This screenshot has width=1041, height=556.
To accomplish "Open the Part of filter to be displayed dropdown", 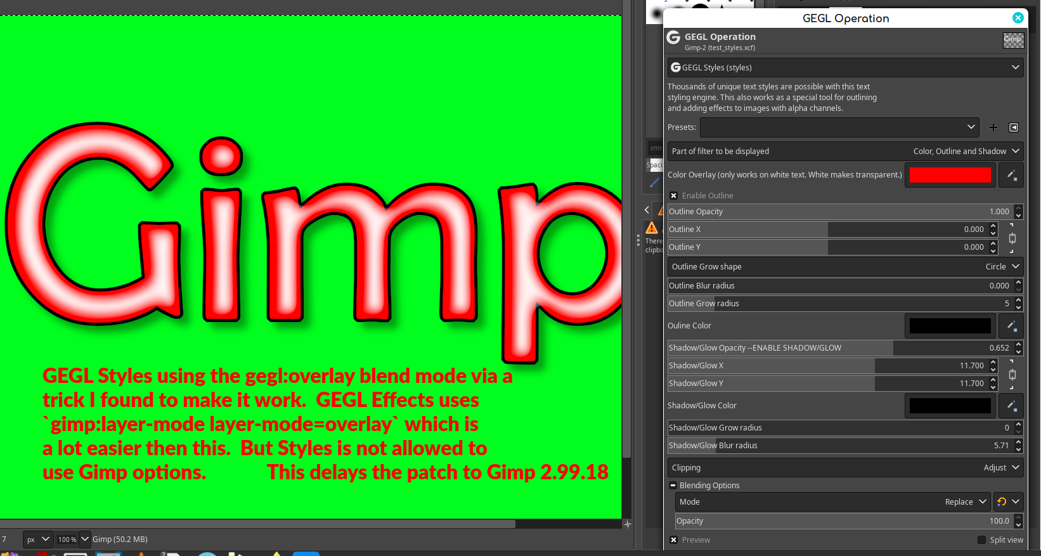I will pos(846,152).
